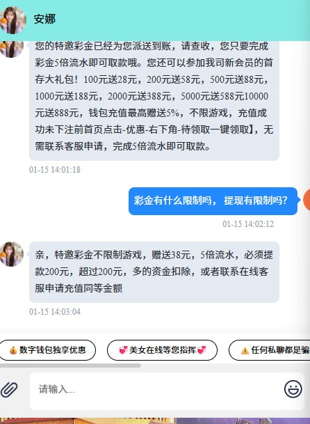310x424 pixels.
Task: Select the 数字钱包独享优惠 quick reply
Action: coord(47,350)
